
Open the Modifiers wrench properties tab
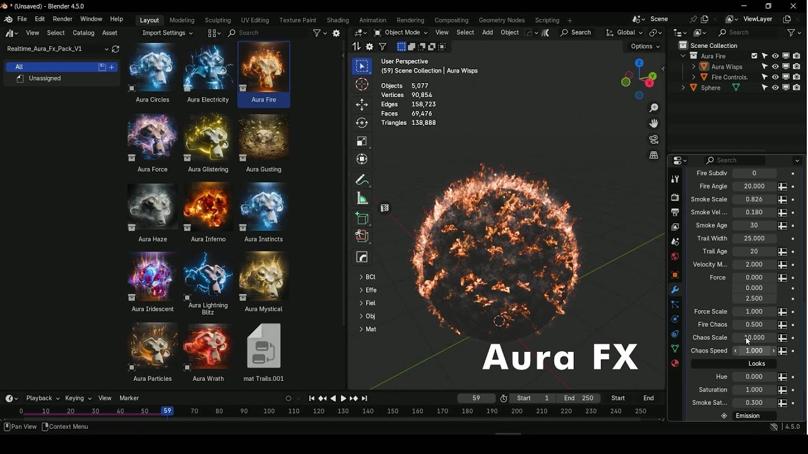(675, 289)
